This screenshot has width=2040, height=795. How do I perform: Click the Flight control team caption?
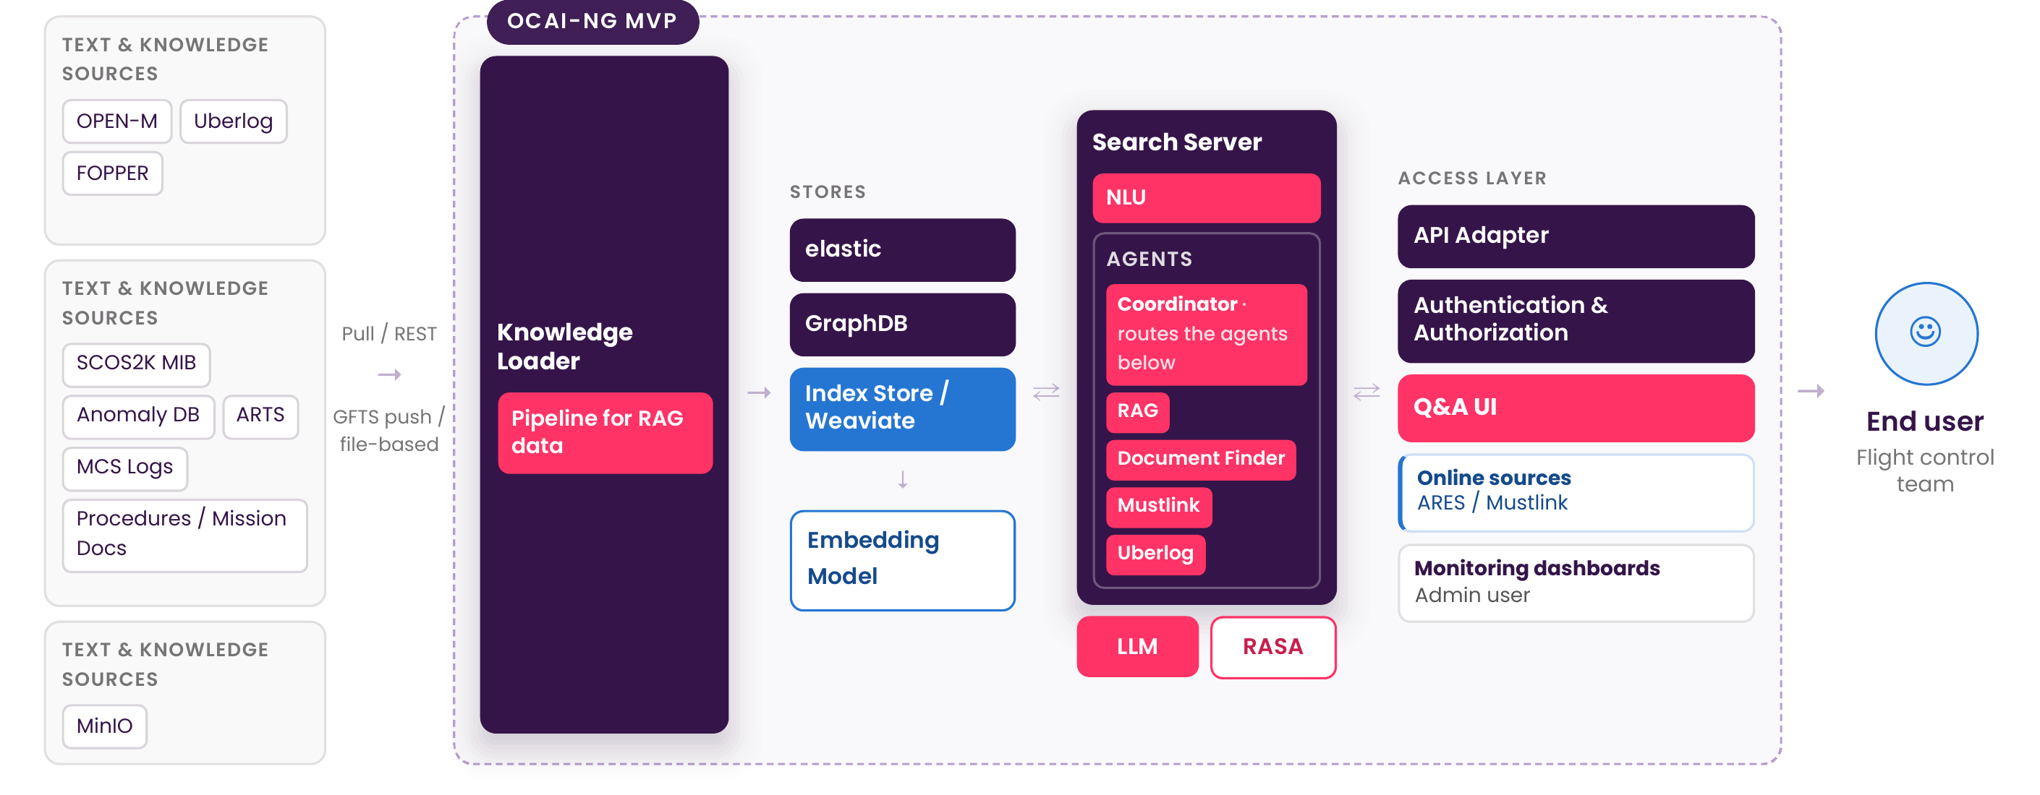coord(1924,470)
